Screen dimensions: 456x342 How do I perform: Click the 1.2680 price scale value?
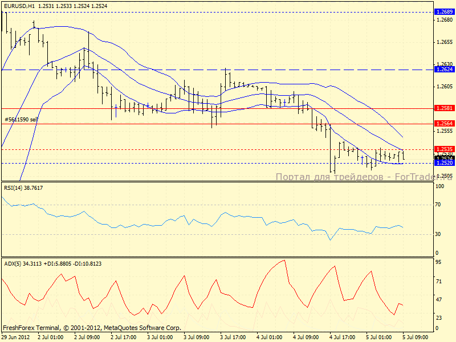click(445, 20)
